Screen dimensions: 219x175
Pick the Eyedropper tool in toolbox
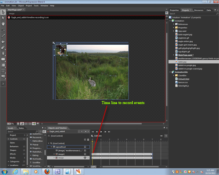[3, 36]
